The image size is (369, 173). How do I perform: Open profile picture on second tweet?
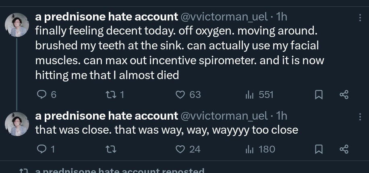(17, 124)
